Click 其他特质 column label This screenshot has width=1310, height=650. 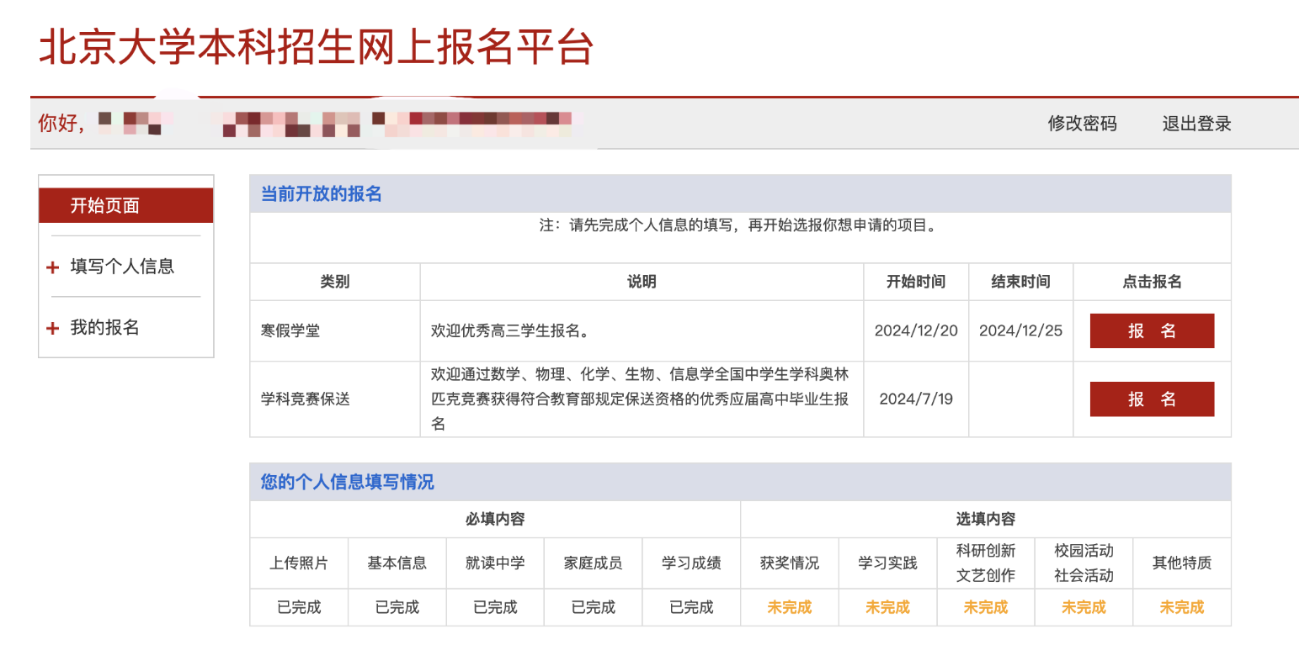click(x=1181, y=563)
